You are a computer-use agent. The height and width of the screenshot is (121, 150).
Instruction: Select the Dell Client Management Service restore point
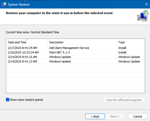[x=75, y=48]
